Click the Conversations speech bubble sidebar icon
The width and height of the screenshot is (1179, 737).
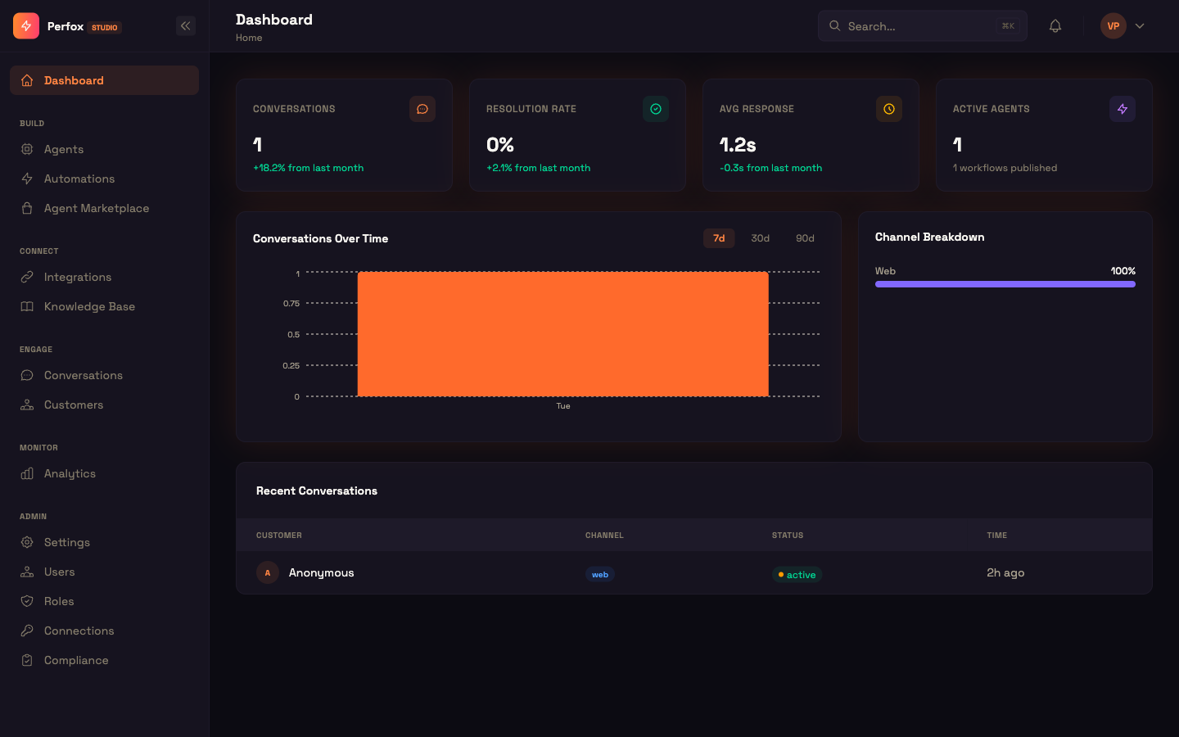(x=27, y=375)
